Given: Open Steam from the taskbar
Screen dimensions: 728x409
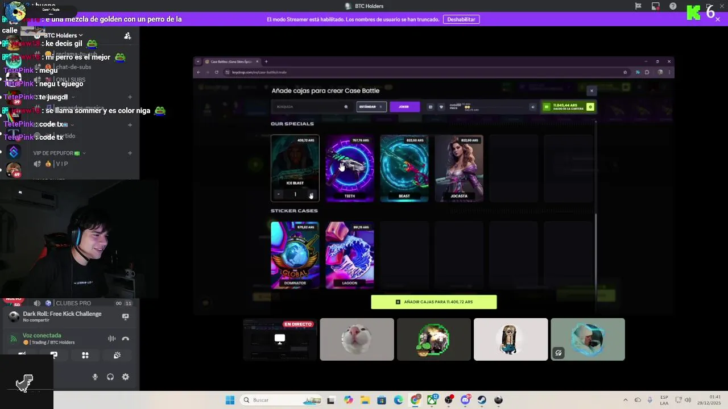Looking at the screenshot, I should [x=482, y=400].
